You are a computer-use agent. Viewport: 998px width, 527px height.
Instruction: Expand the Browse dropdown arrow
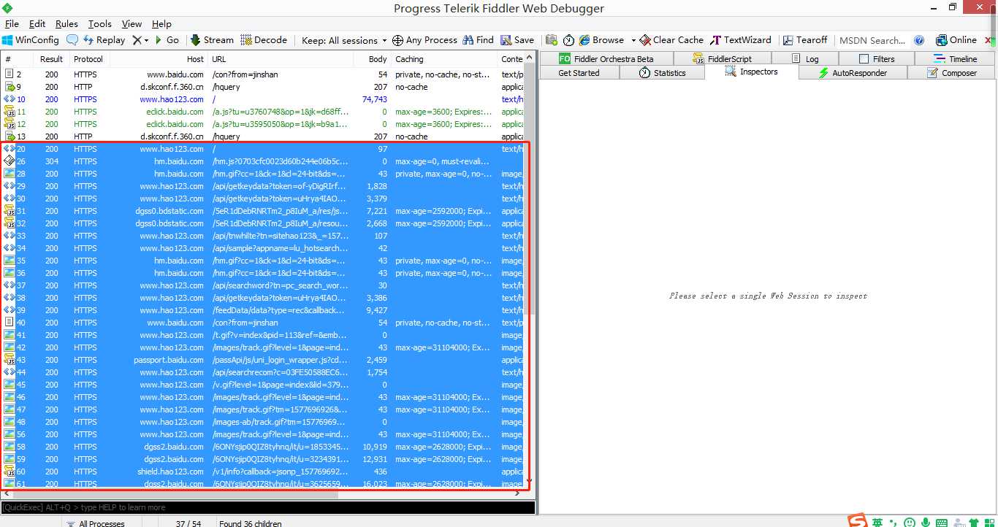pos(633,40)
